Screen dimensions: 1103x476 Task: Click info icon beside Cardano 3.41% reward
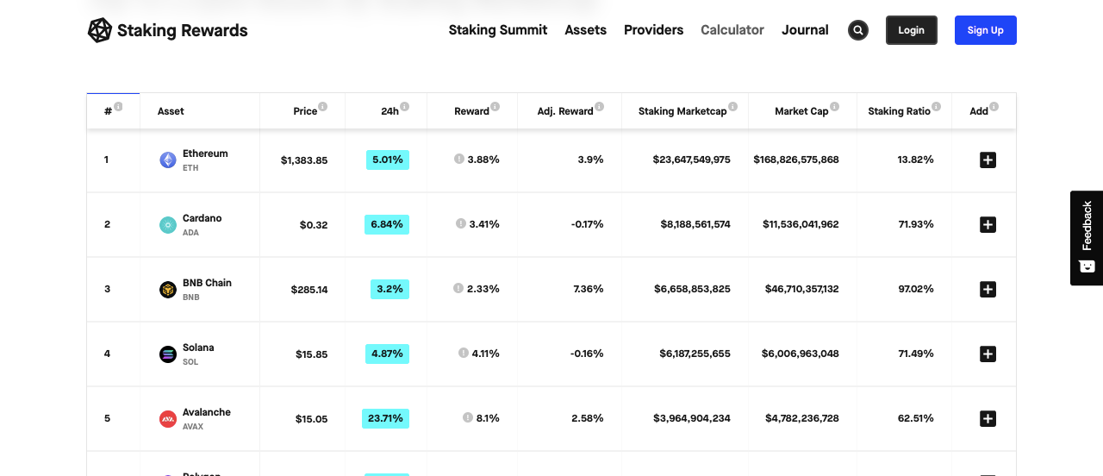point(461,223)
